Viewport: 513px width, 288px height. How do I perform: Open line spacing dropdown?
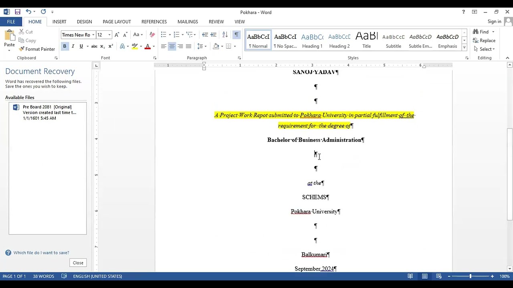point(202,46)
